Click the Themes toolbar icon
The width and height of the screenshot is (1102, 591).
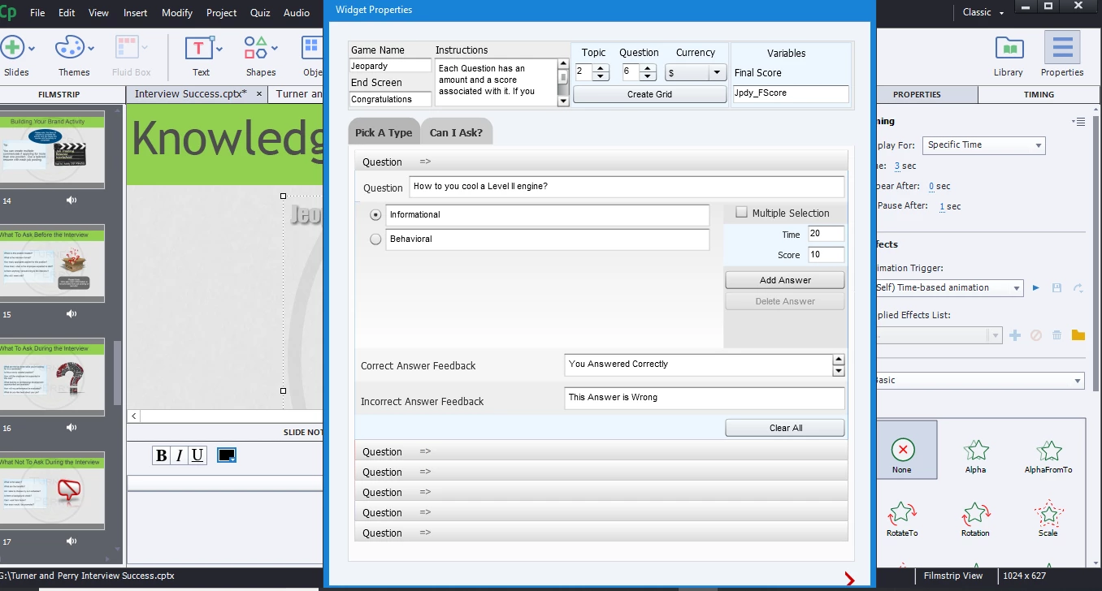click(71, 47)
